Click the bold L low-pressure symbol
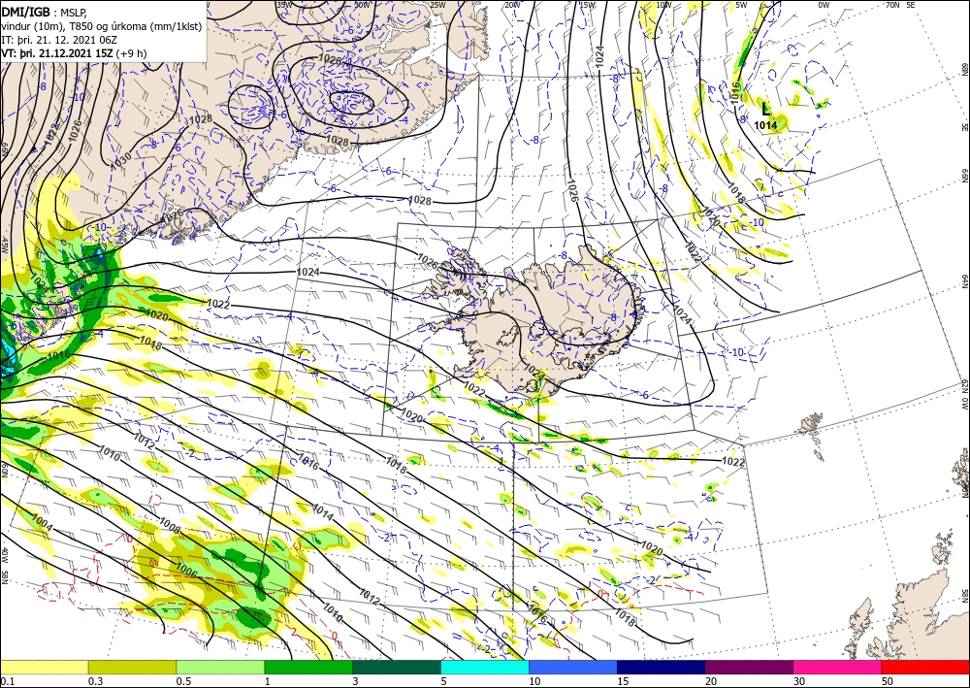The image size is (970, 688). click(x=766, y=110)
